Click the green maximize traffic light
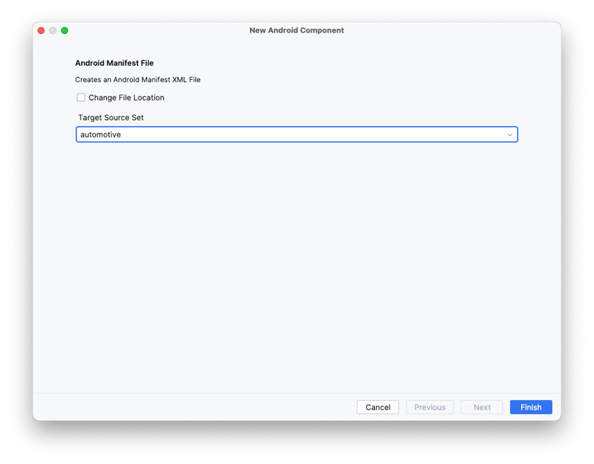Viewport: 594px width, 464px height. point(65,31)
